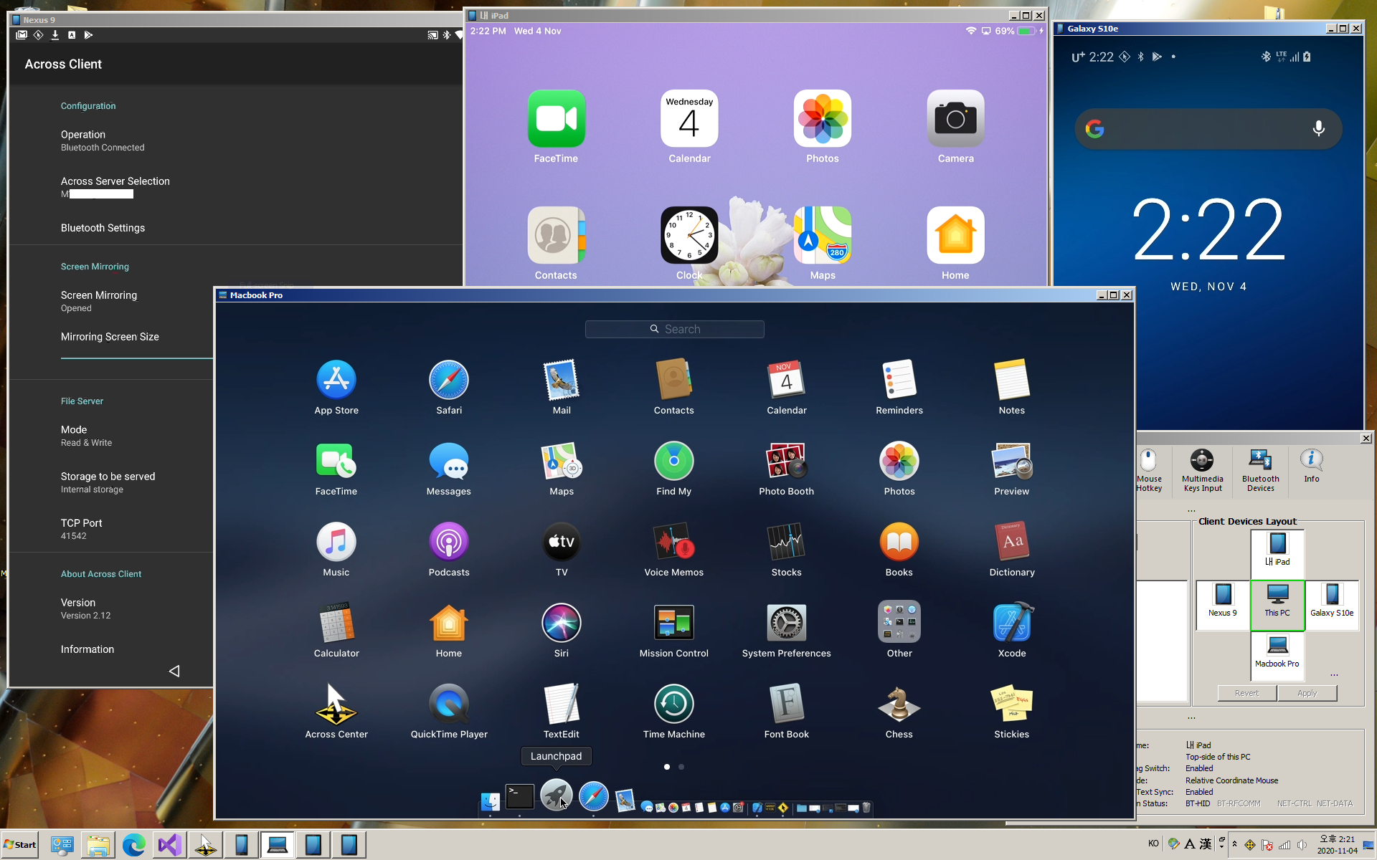Select Macbook Pro device in layout
1377x860 pixels.
tap(1277, 651)
